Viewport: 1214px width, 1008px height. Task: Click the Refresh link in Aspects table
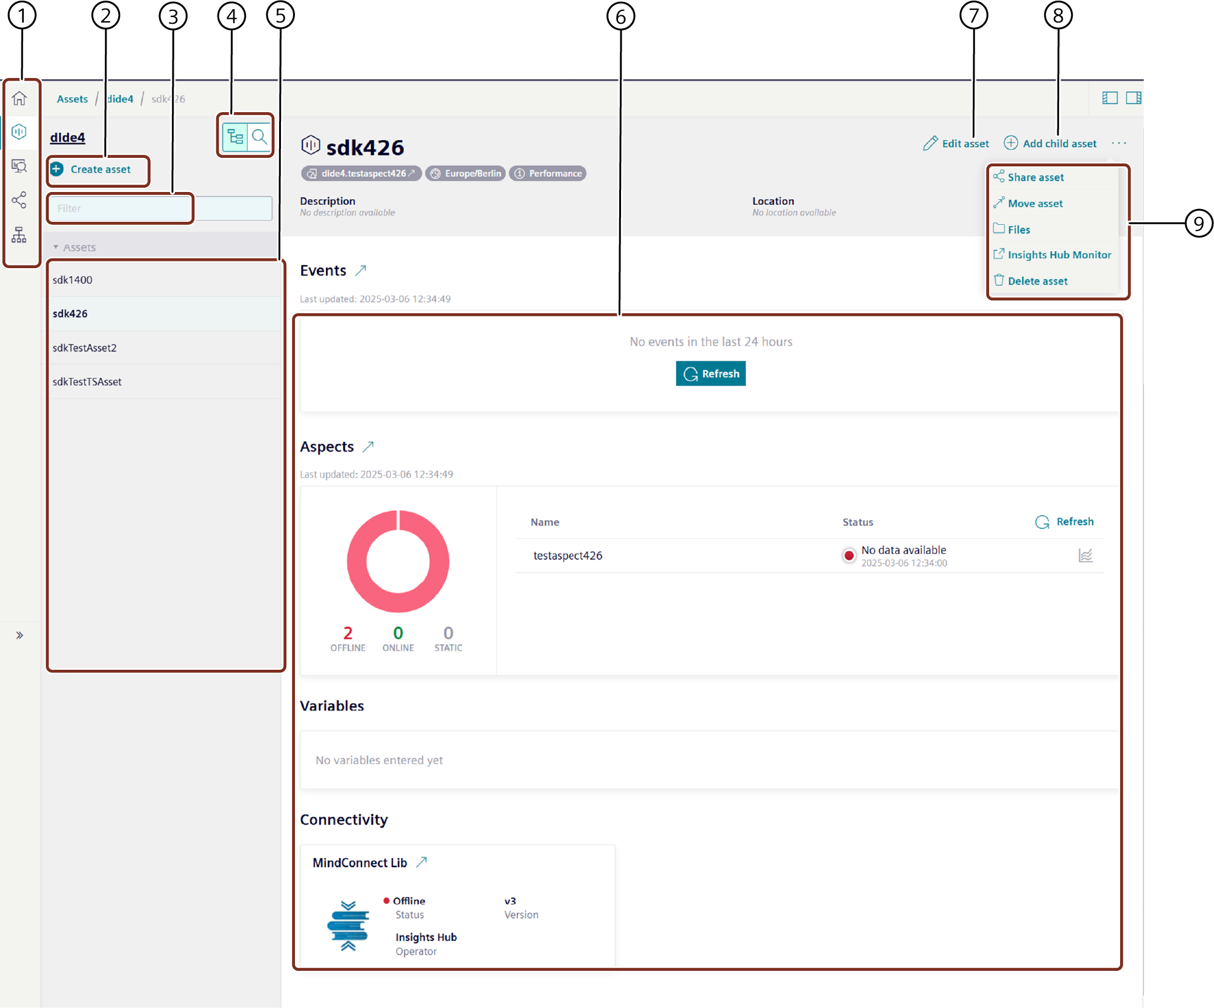click(1064, 522)
